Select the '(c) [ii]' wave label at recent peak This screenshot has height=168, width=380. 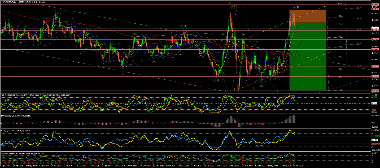[x=296, y=7]
